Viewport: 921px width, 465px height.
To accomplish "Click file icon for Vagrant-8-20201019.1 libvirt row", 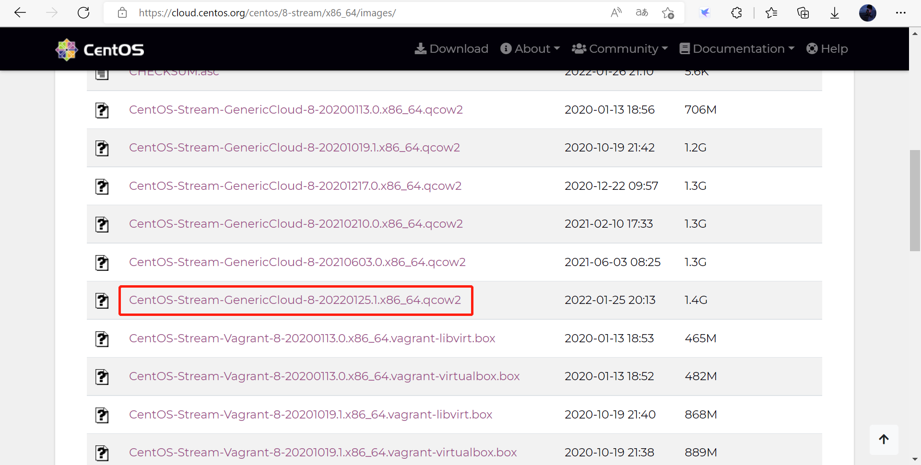I will coord(102,415).
